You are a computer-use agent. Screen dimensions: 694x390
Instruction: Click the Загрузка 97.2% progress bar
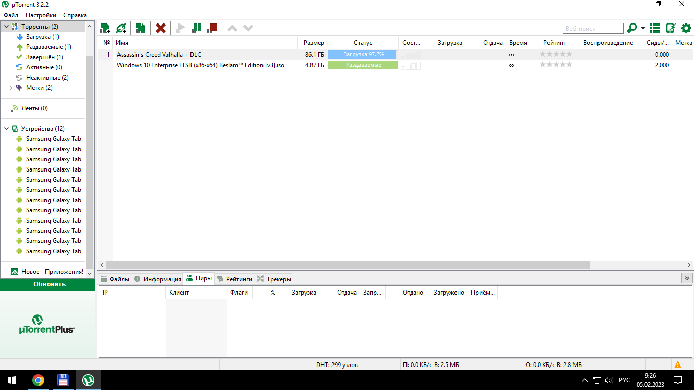coord(363,55)
